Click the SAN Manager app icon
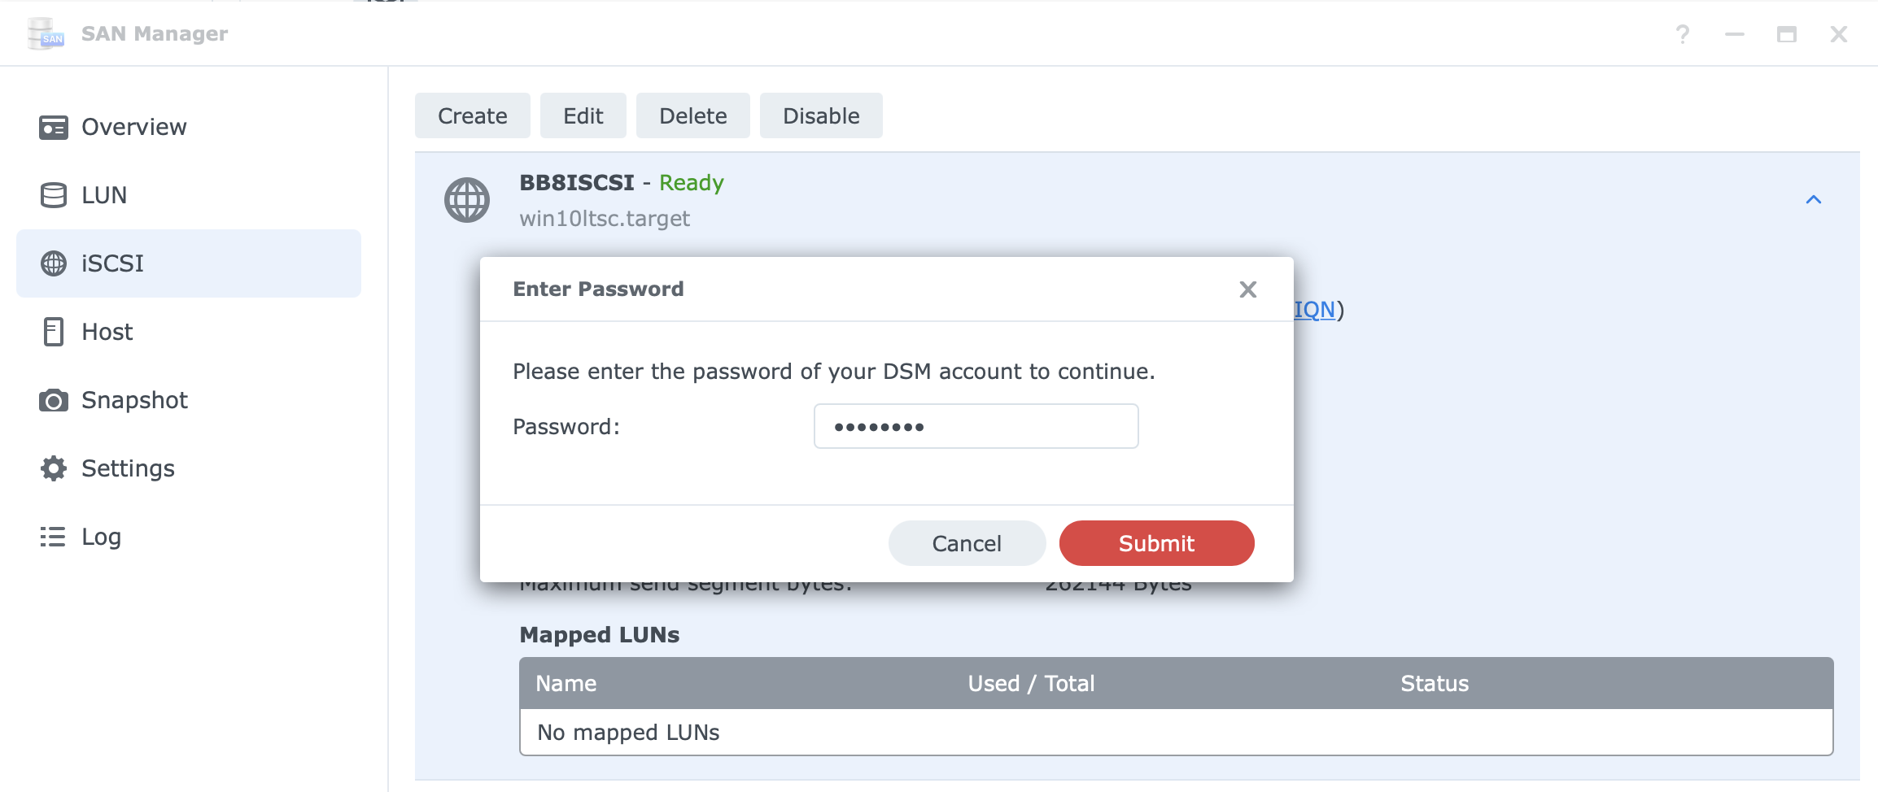1878x792 pixels. pyautogui.click(x=46, y=34)
